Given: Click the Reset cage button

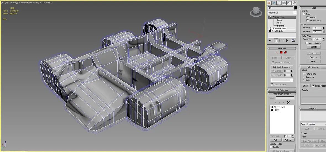Looking at the screenshot, I should click(314, 61).
